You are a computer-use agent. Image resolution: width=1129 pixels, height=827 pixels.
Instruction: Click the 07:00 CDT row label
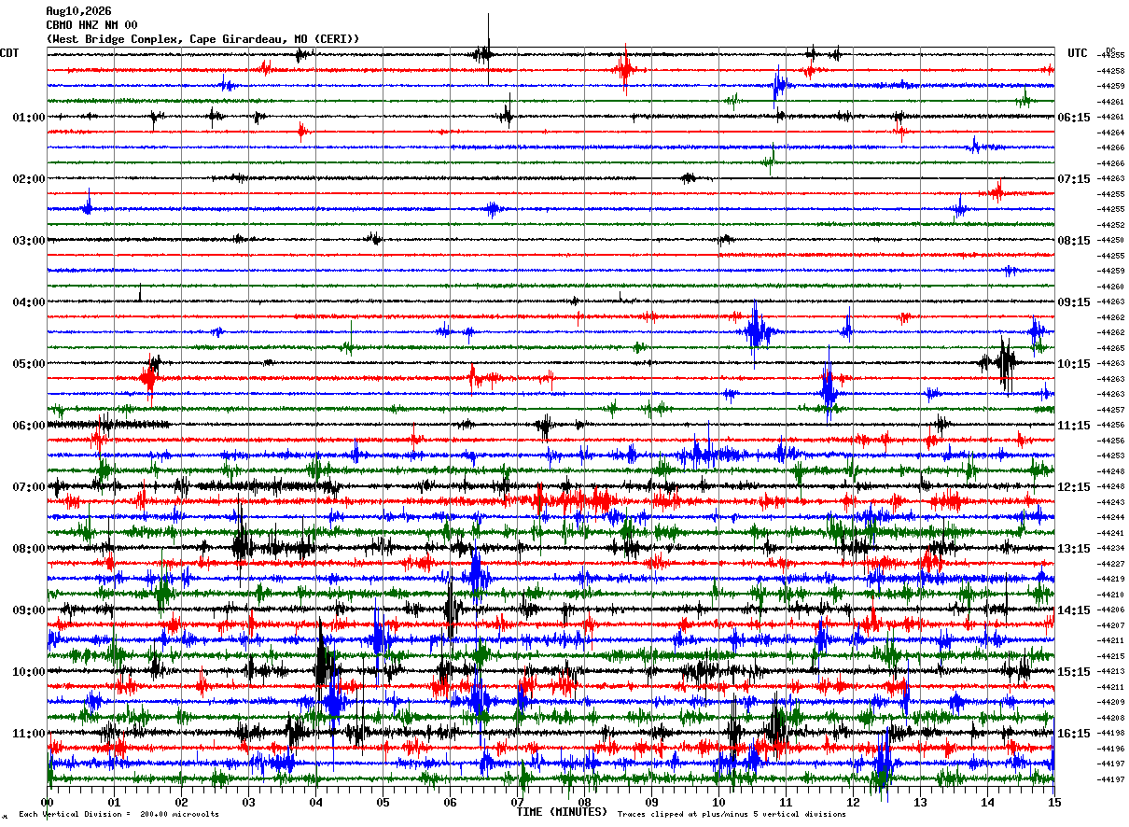pyautogui.click(x=29, y=487)
